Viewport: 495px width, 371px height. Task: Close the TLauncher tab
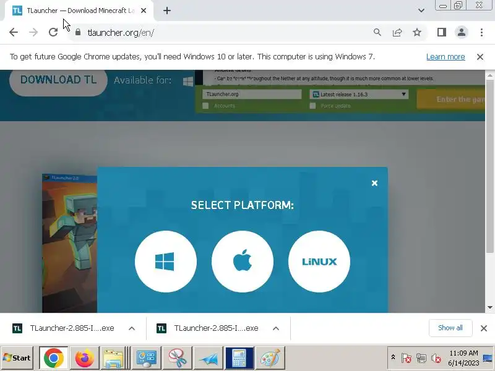(x=144, y=11)
